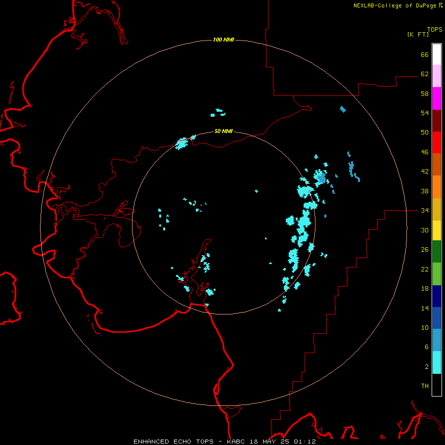Click the 30 legend value
445x445 pixels.
point(425,230)
